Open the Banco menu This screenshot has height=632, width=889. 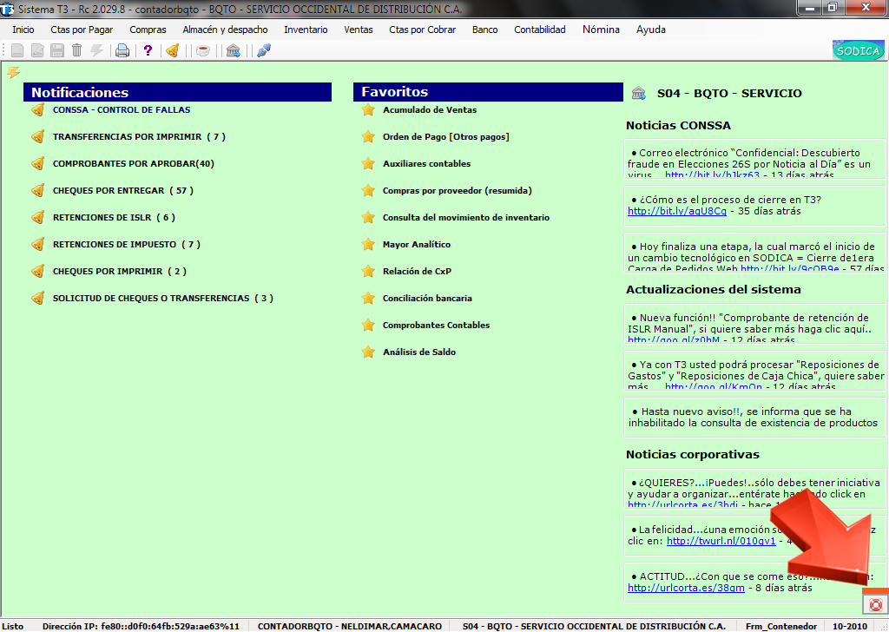[x=484, y=30]
